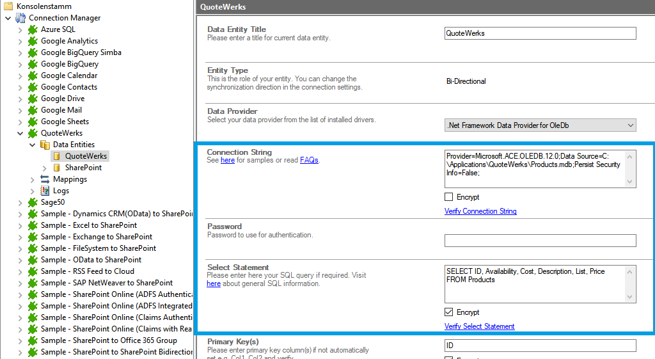Click the QuoteWerks data entity database icon
Viewport: 655px width, 359px height.
pyautogui.click(x=57, y=156)
